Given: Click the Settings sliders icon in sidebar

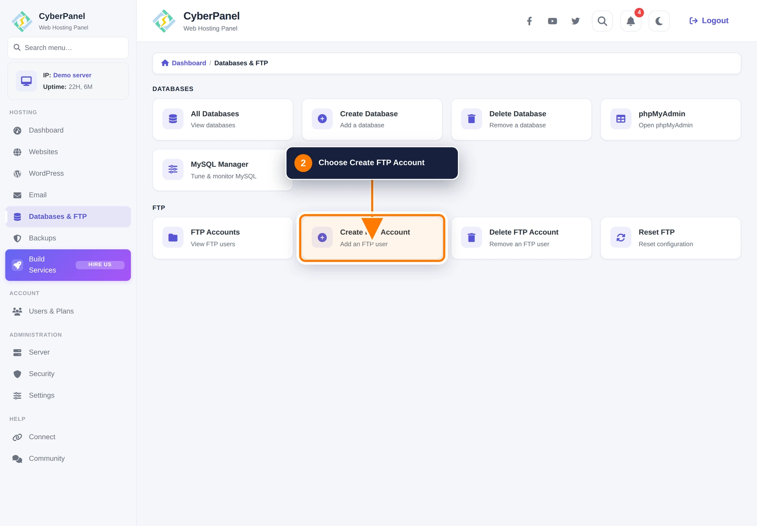Looking at the screenshot, I should pos(17,396).
